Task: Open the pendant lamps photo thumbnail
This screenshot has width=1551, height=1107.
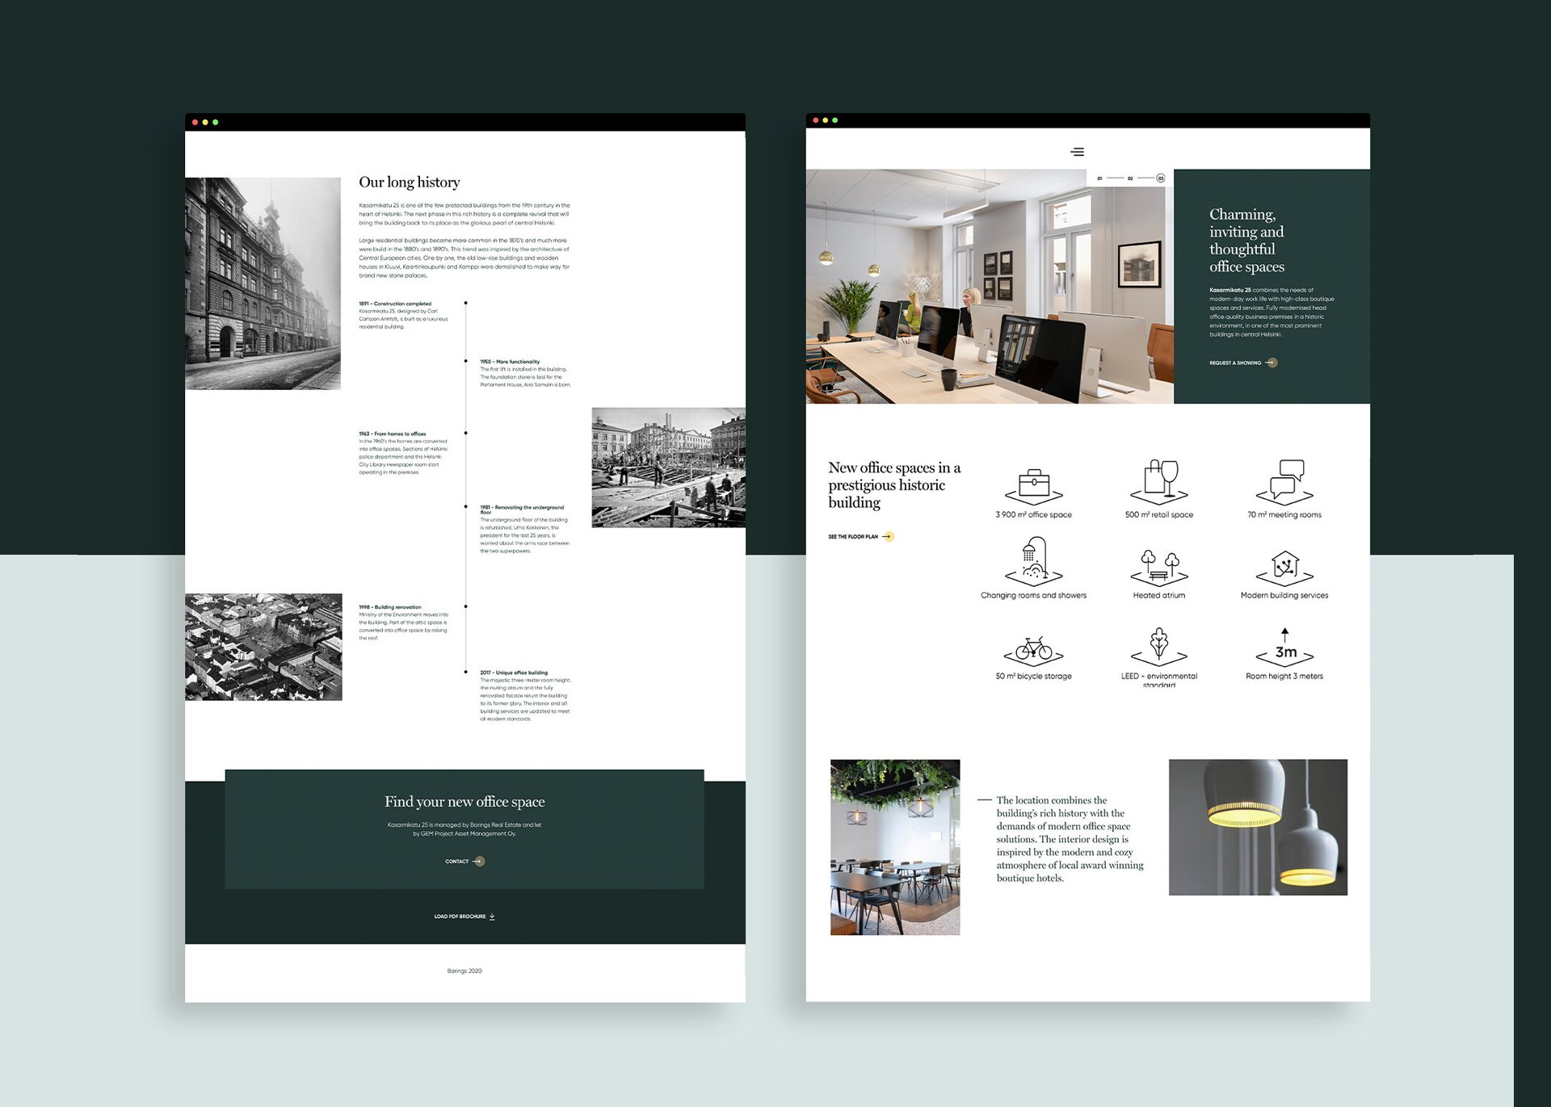Action: [x=1258, y=827]
